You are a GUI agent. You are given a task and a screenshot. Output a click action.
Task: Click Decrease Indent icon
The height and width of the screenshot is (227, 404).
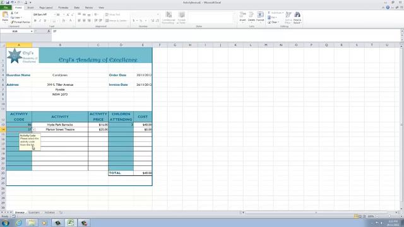coord(96,21)
